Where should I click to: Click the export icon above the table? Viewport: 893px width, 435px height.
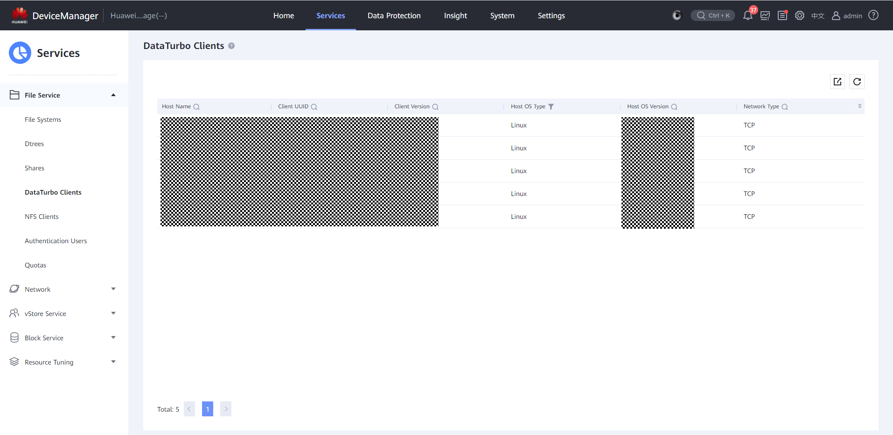coord(837,82)
